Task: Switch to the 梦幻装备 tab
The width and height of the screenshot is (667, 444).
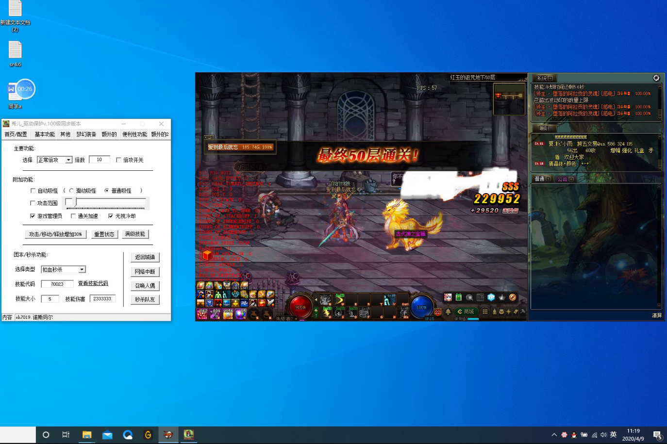Action: tap(86, 134)
